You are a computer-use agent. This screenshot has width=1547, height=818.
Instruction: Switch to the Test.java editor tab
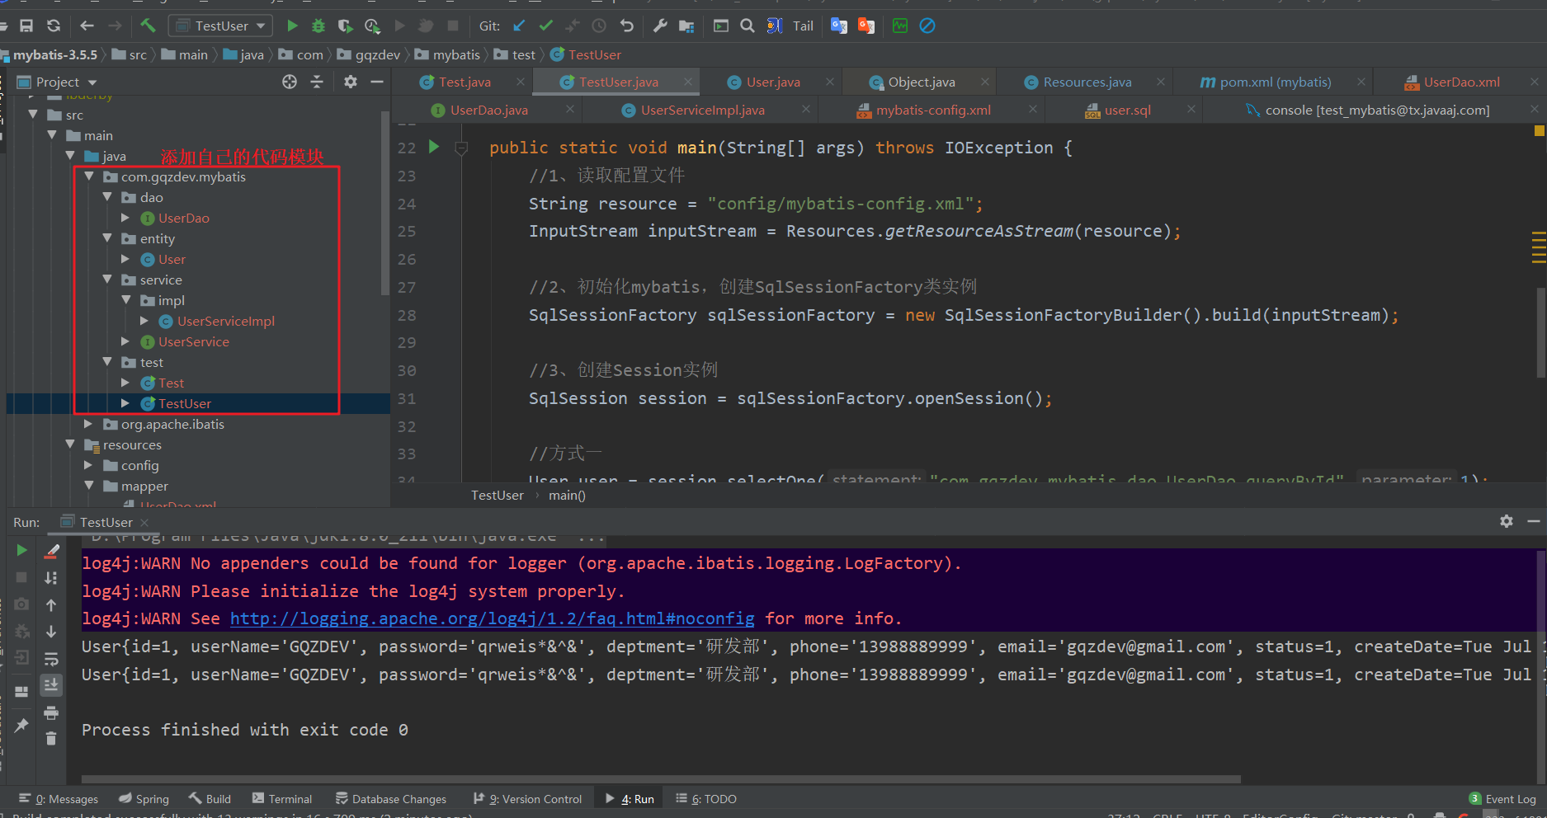[x=465, y=82]
